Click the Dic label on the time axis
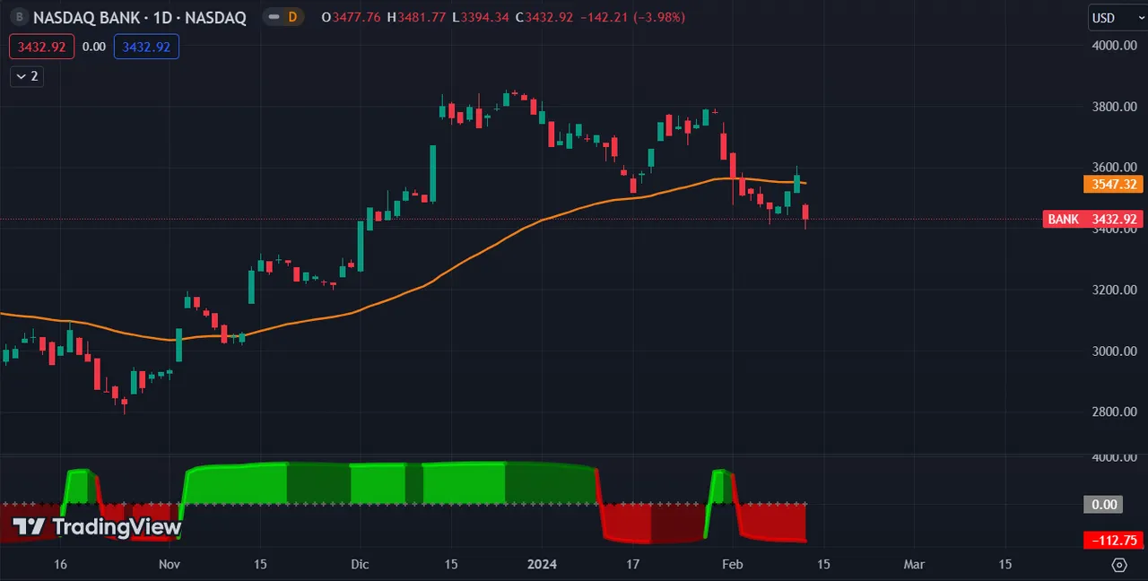Viewport: 1148px width, 581px height. pyautogui.click(x=360, y=564)
